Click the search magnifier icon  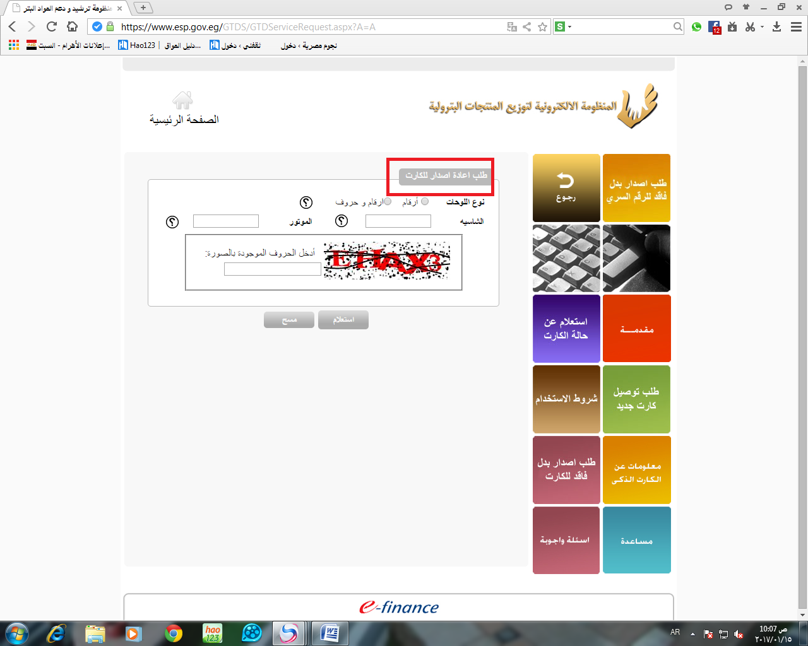coord(677,26)
